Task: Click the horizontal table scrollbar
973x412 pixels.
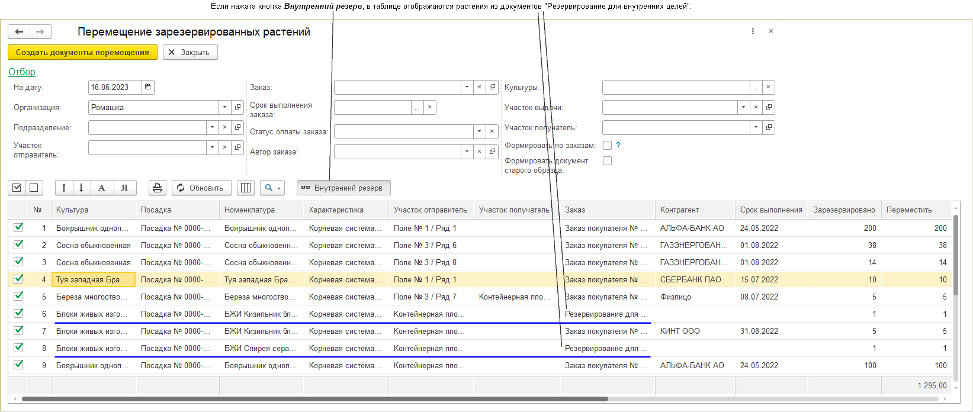Action: coord(315,399)
